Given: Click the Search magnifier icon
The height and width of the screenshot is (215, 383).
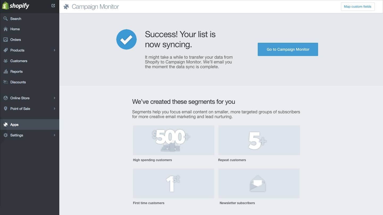Looking at the screenshot, I should click(5, 19).
